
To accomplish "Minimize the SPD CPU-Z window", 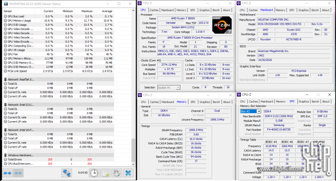I will pos(307,95).
